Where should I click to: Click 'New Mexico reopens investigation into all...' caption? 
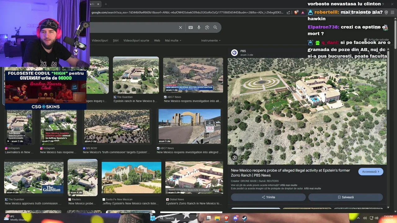click(192, 101)
